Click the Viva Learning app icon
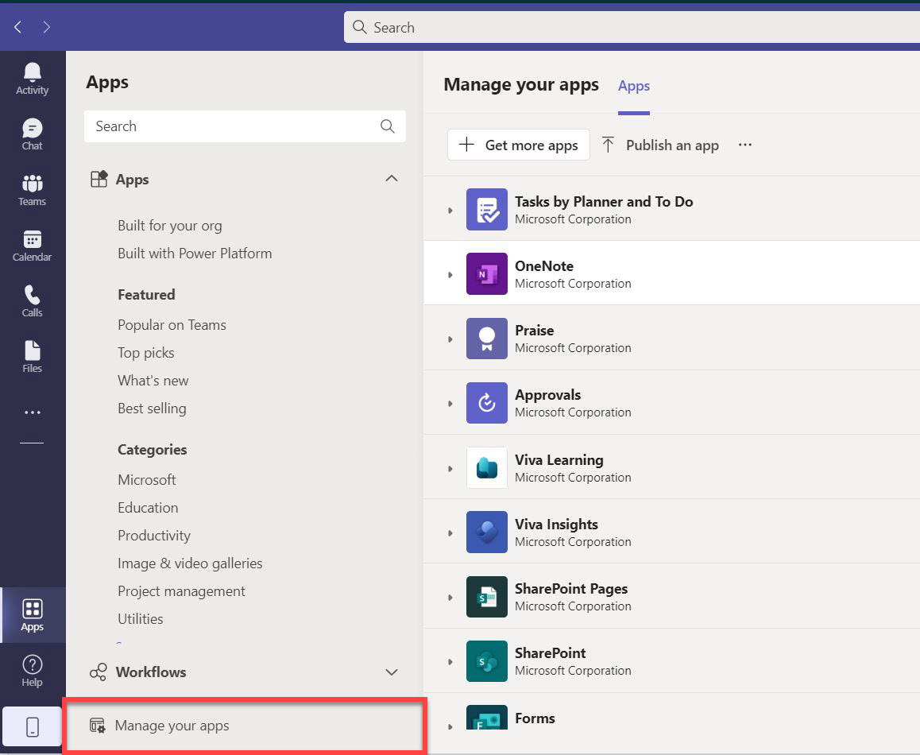920x755 pixels. click(486, 467)
